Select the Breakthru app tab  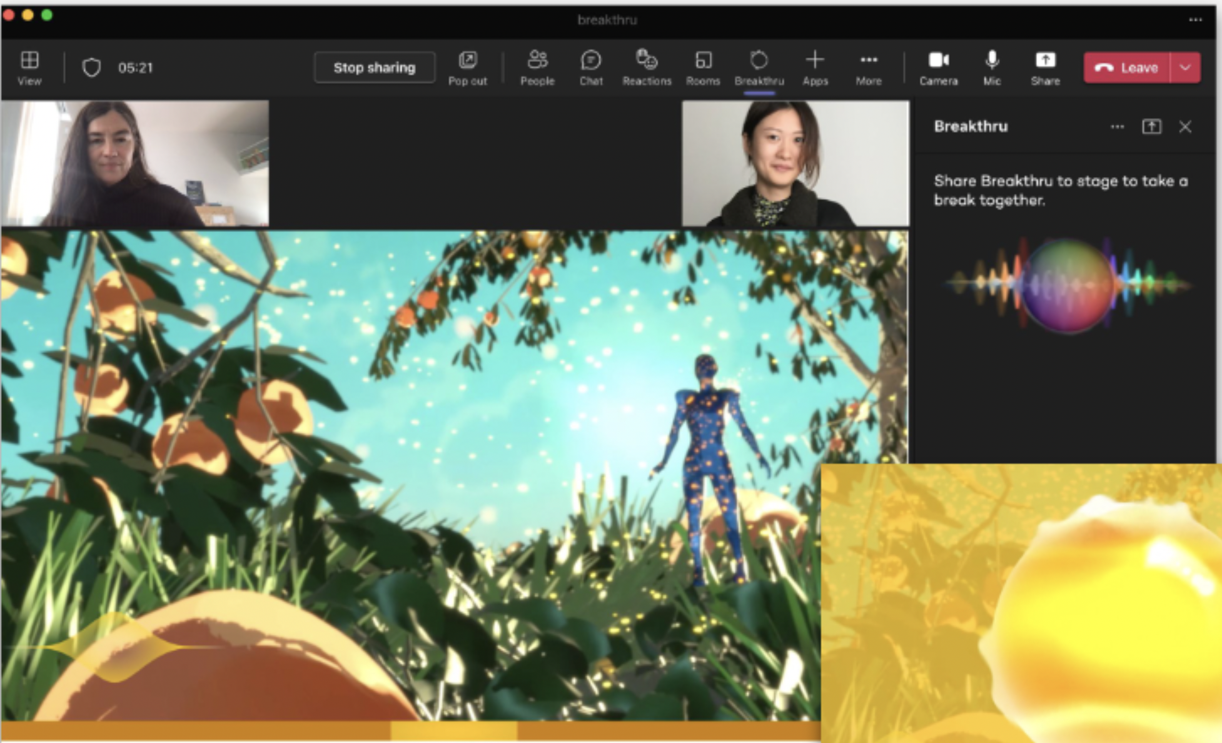pos(759,68)
